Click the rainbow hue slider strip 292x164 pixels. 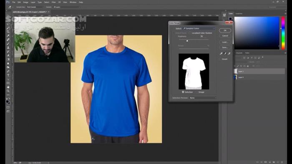pos(283,33)
